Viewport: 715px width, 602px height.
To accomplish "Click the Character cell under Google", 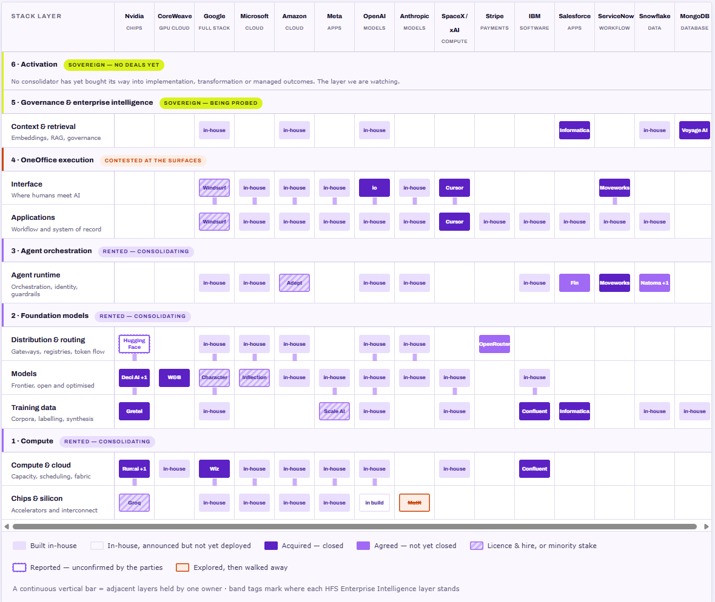I will pyautogui.click(x=214, y=377).
